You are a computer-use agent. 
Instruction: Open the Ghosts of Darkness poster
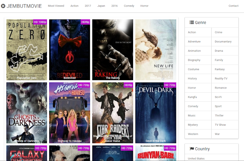[x=27, y=113]
